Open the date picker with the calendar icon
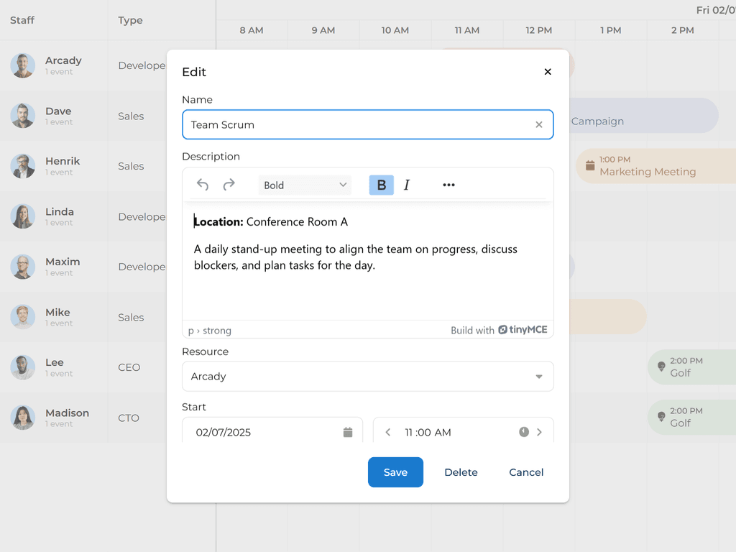Screen dimensions: 736x552 [x=348, y=432]
